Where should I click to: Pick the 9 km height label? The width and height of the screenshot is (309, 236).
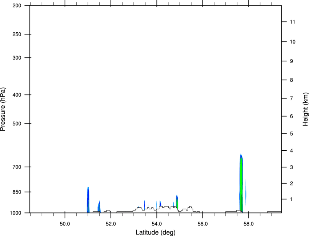click(x=292, y=61)
